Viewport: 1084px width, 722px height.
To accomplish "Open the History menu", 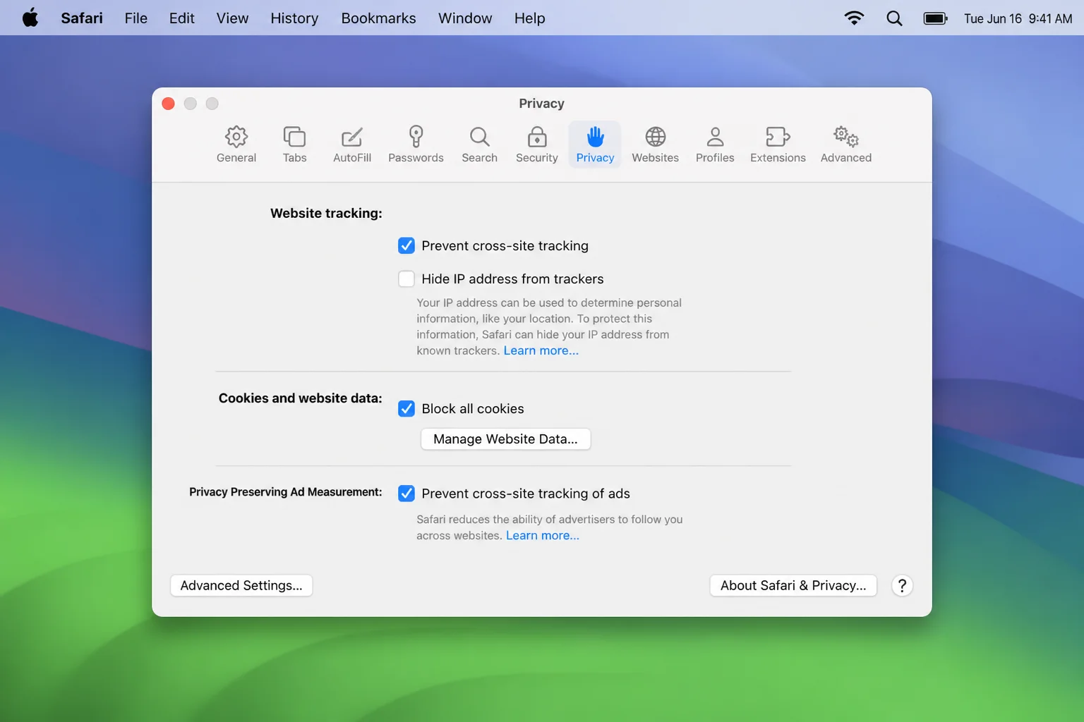I will coord(294,18).
